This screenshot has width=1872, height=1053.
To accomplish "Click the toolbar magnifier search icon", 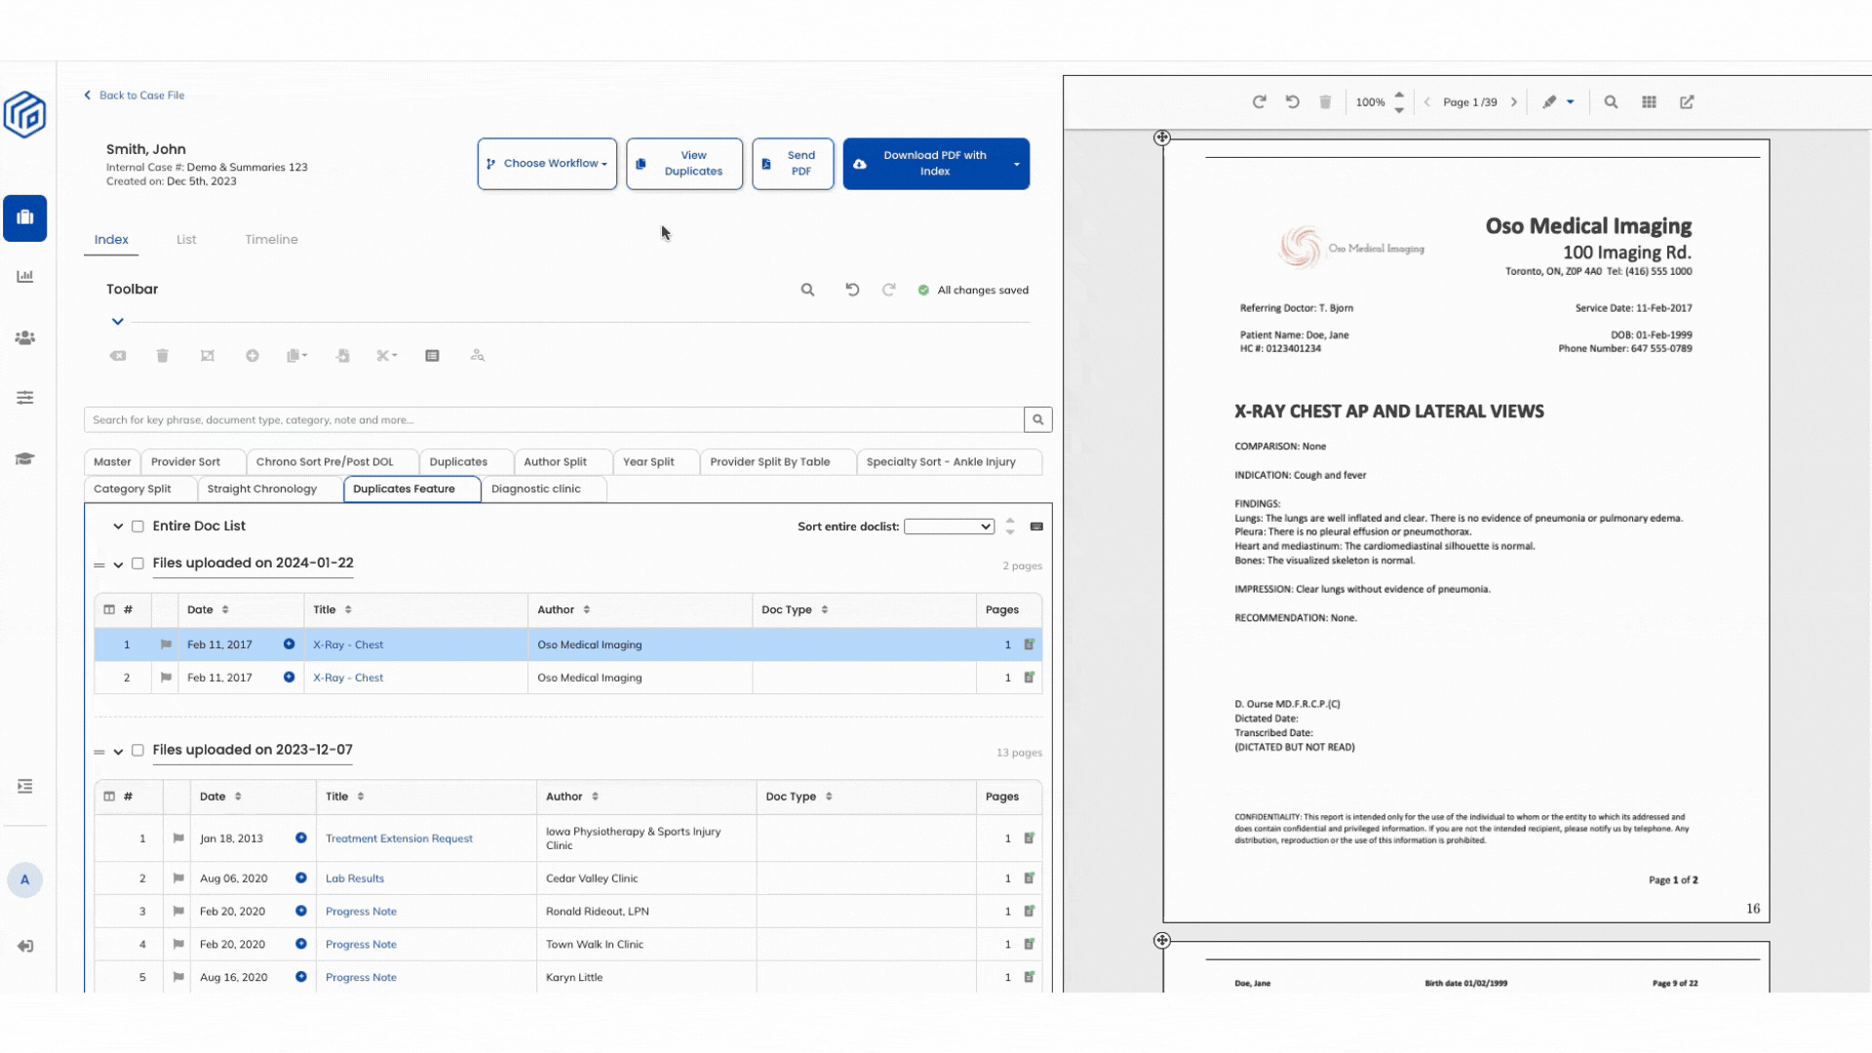I will coord(807,290).
